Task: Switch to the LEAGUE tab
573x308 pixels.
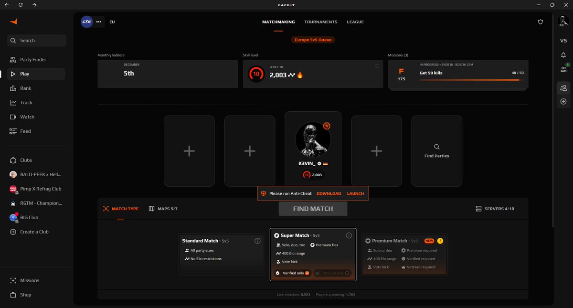Action: click(x=355, y=22)
